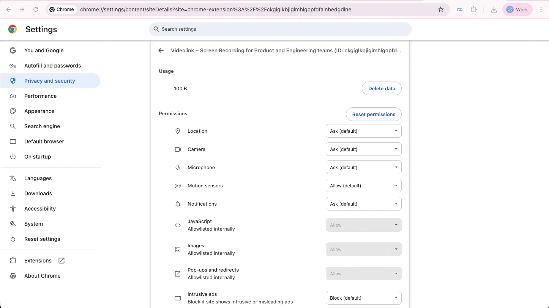This screenshot has width=549, height=308.
Task: Click the Chrome logo beside Settings
Action: (x=12, y=29)
